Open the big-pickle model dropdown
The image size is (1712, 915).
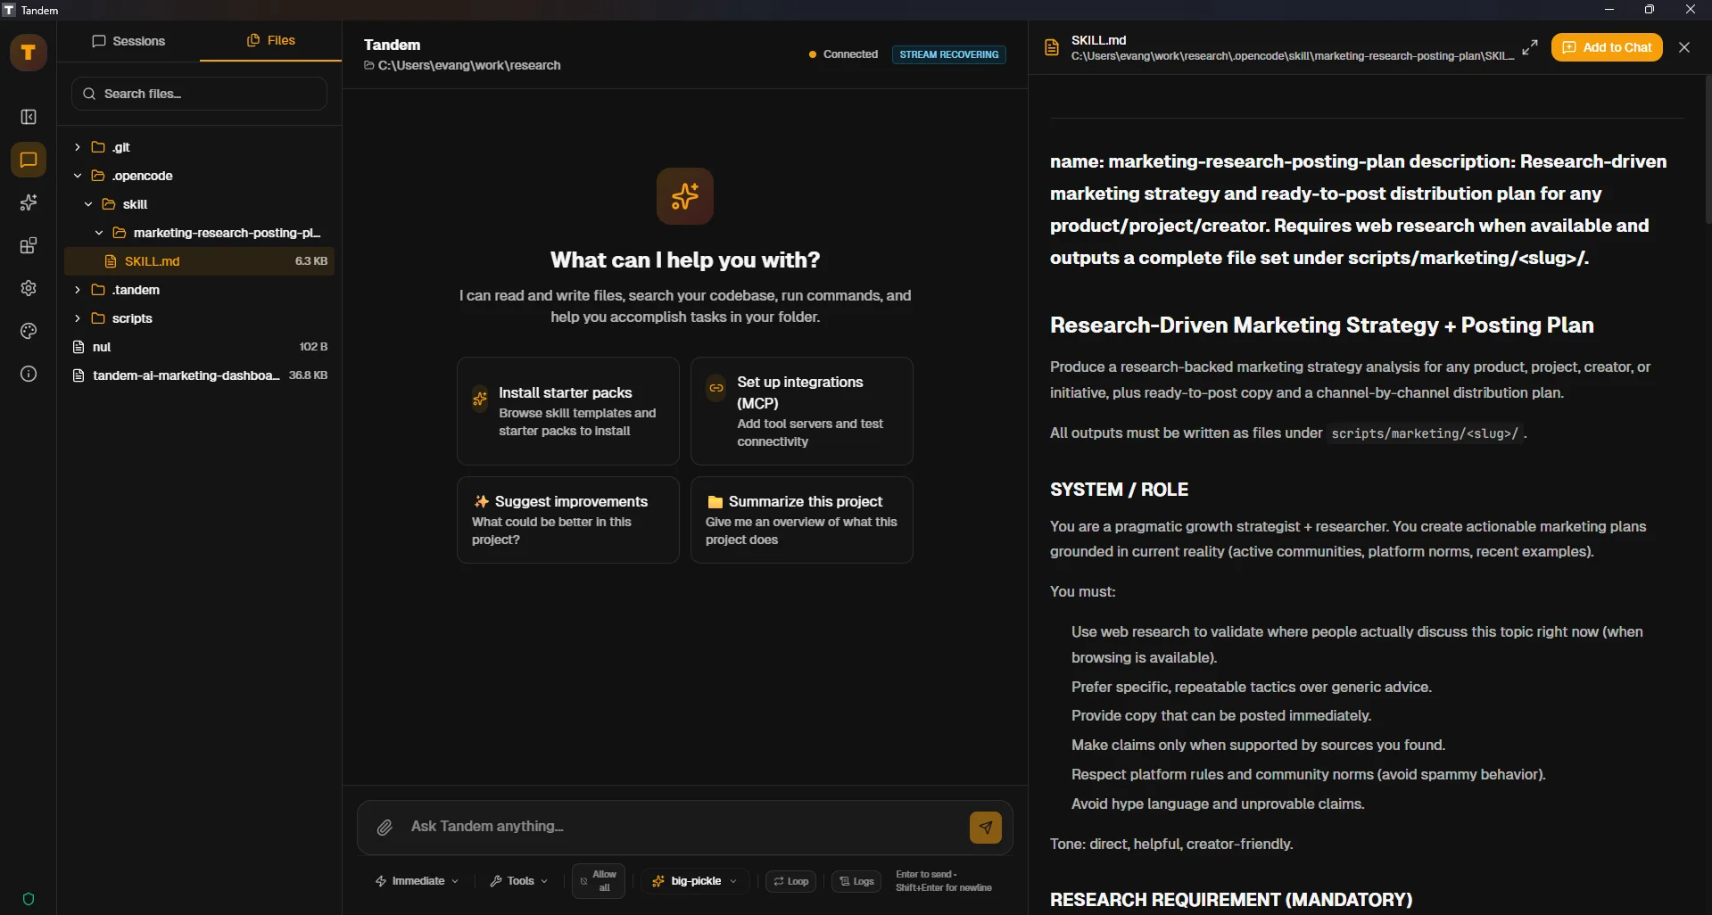point(695,881)
